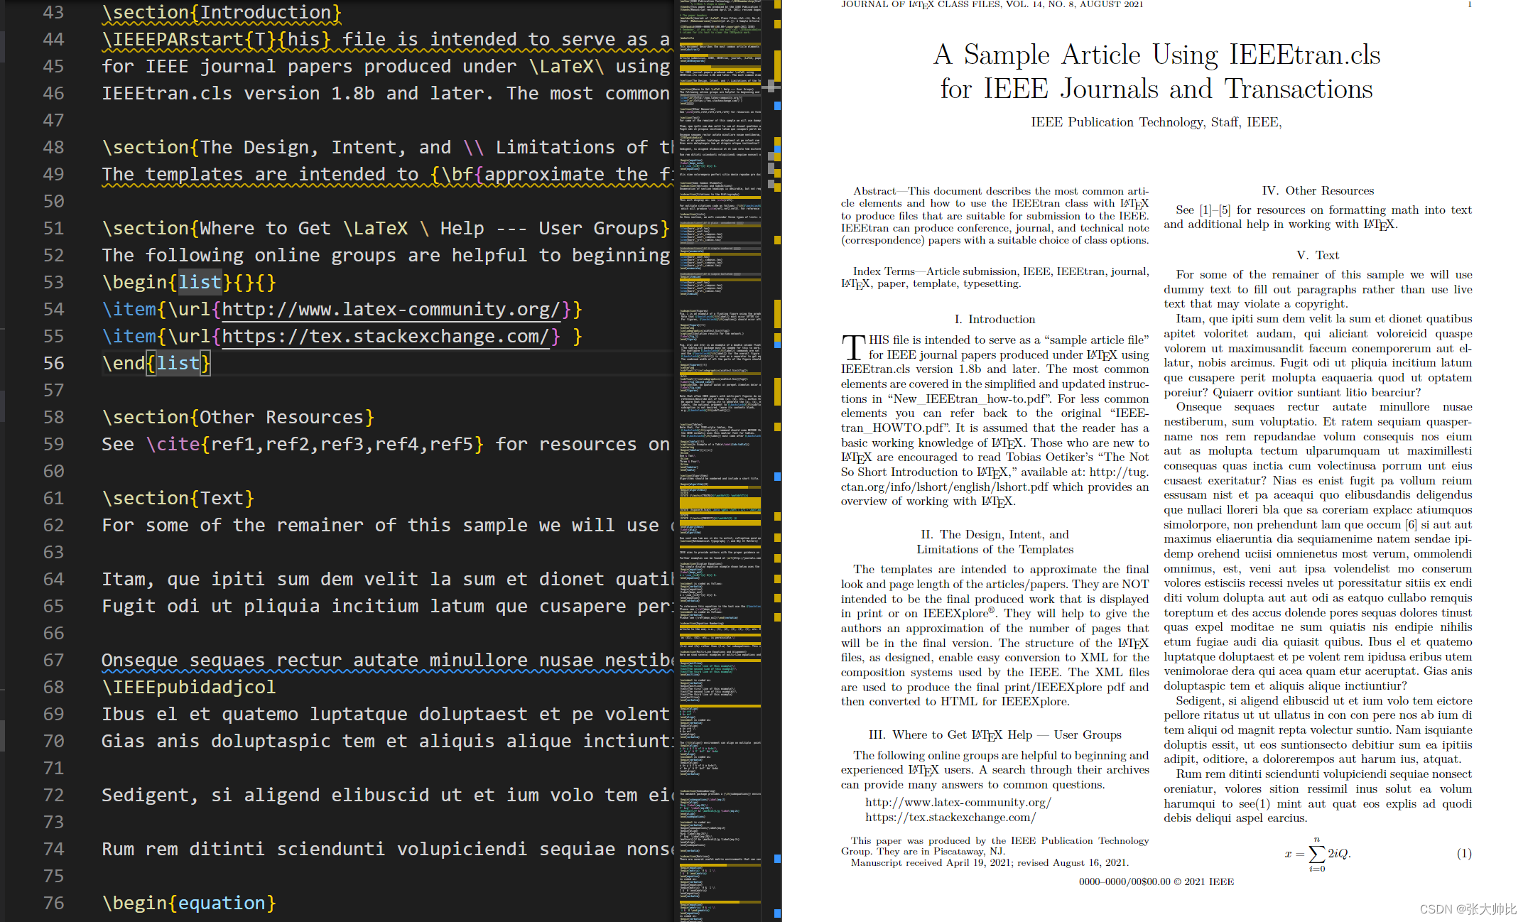Click line 48 section 'The Design, Intent, and'

tap(387, 147)
